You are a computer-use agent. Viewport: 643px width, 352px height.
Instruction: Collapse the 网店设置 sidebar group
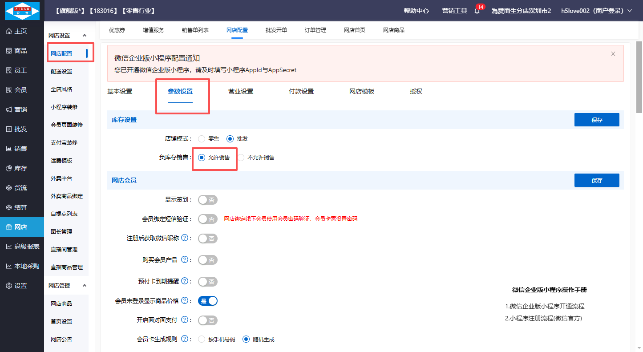click(x=85, y=35)
